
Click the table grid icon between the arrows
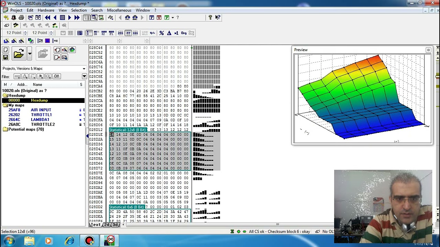(x=62, y=17)
